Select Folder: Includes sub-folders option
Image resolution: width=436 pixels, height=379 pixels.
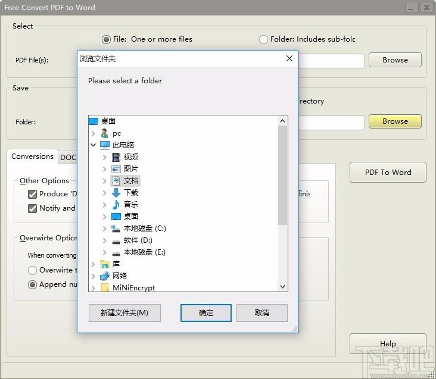tap(263, 39)
